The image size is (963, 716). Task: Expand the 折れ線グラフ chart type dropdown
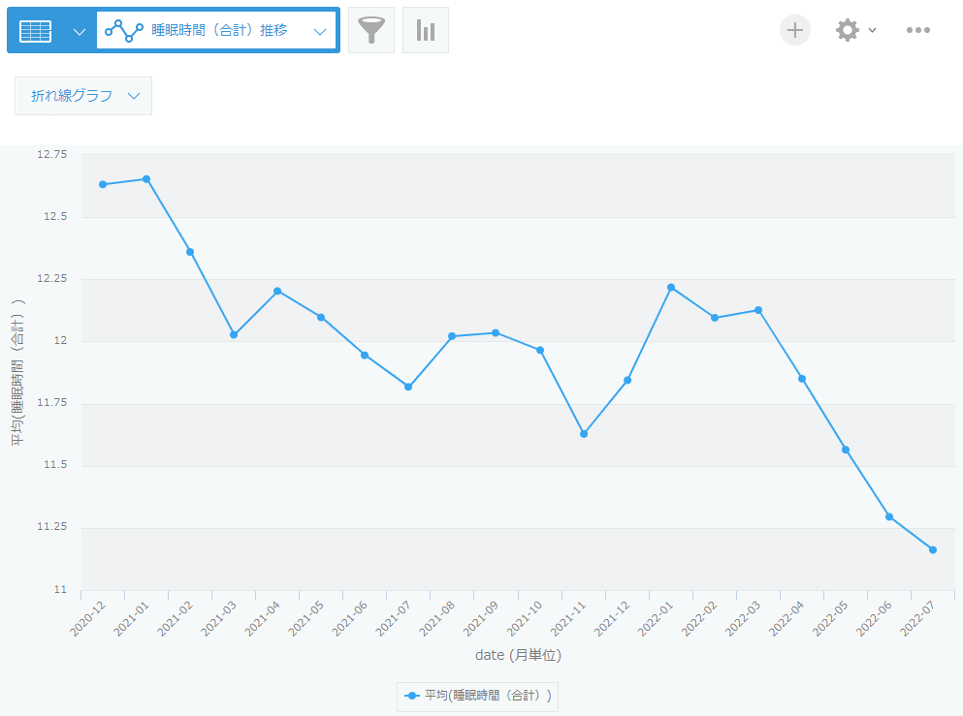tap(83, 96)
